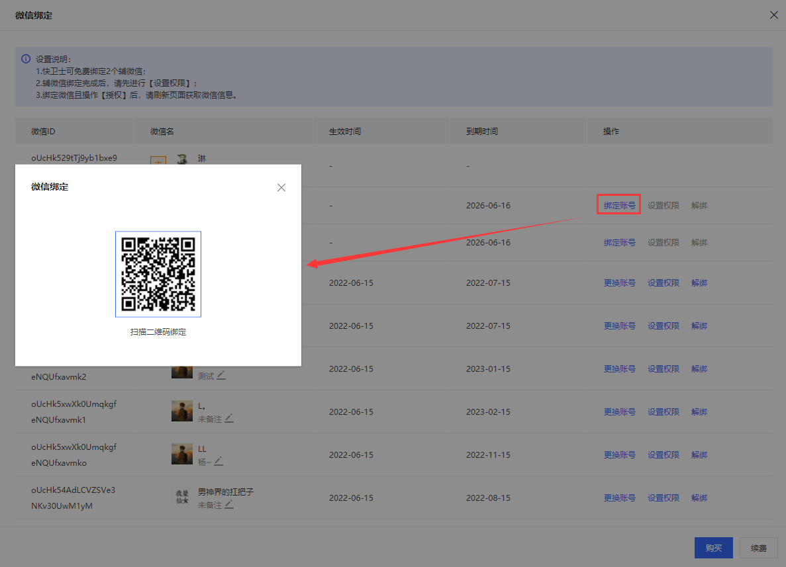The image size is (786, 567).
Task: Click the 购买 button
Action: pyautogui.click(x=714, y=548)
